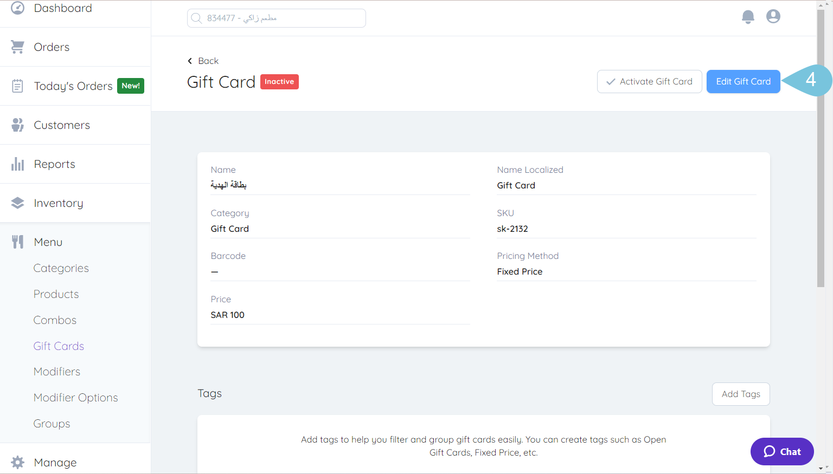
Task: Open notifications bell icon
Action: [748, 17]
